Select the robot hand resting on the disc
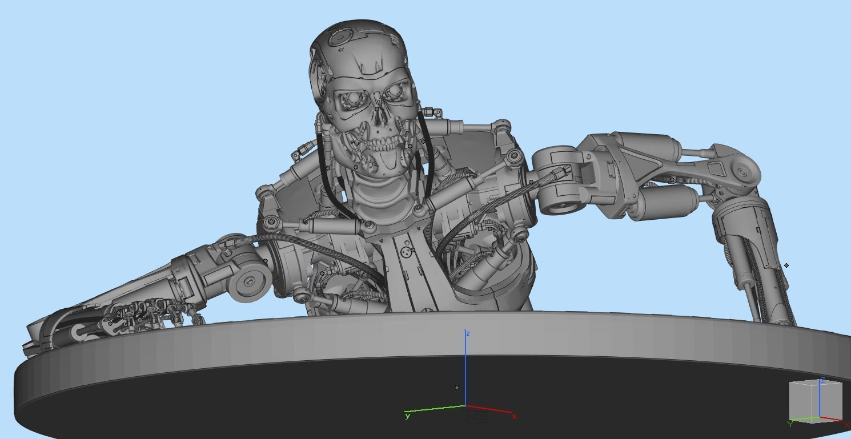 click(x=154, y=317)
